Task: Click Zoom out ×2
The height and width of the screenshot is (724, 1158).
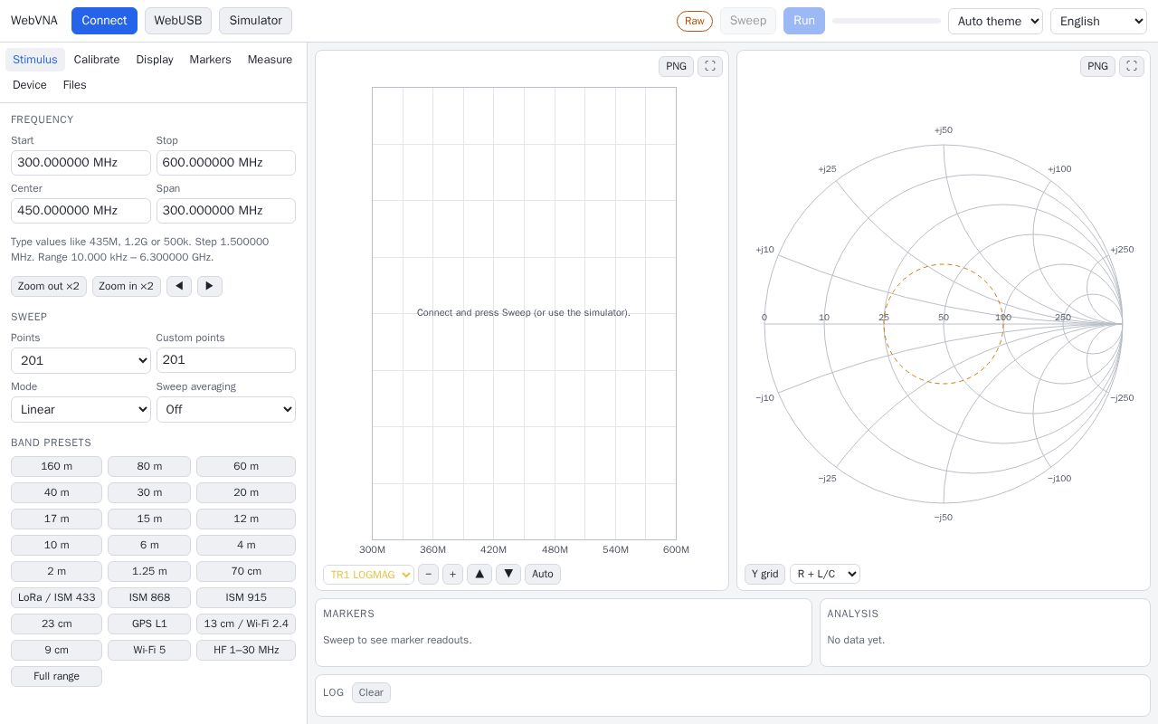Action: (x=49, y=286)
